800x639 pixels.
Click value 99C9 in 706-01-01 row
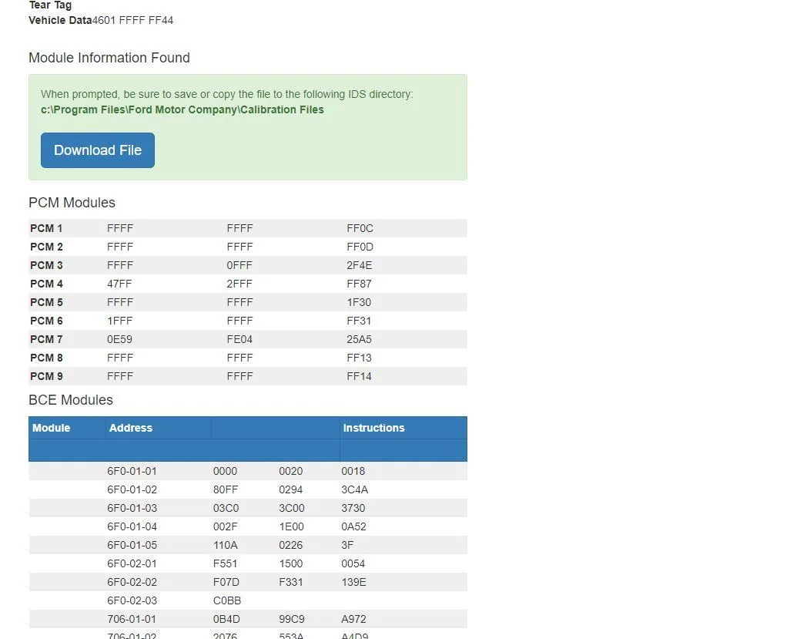(292, 619)
